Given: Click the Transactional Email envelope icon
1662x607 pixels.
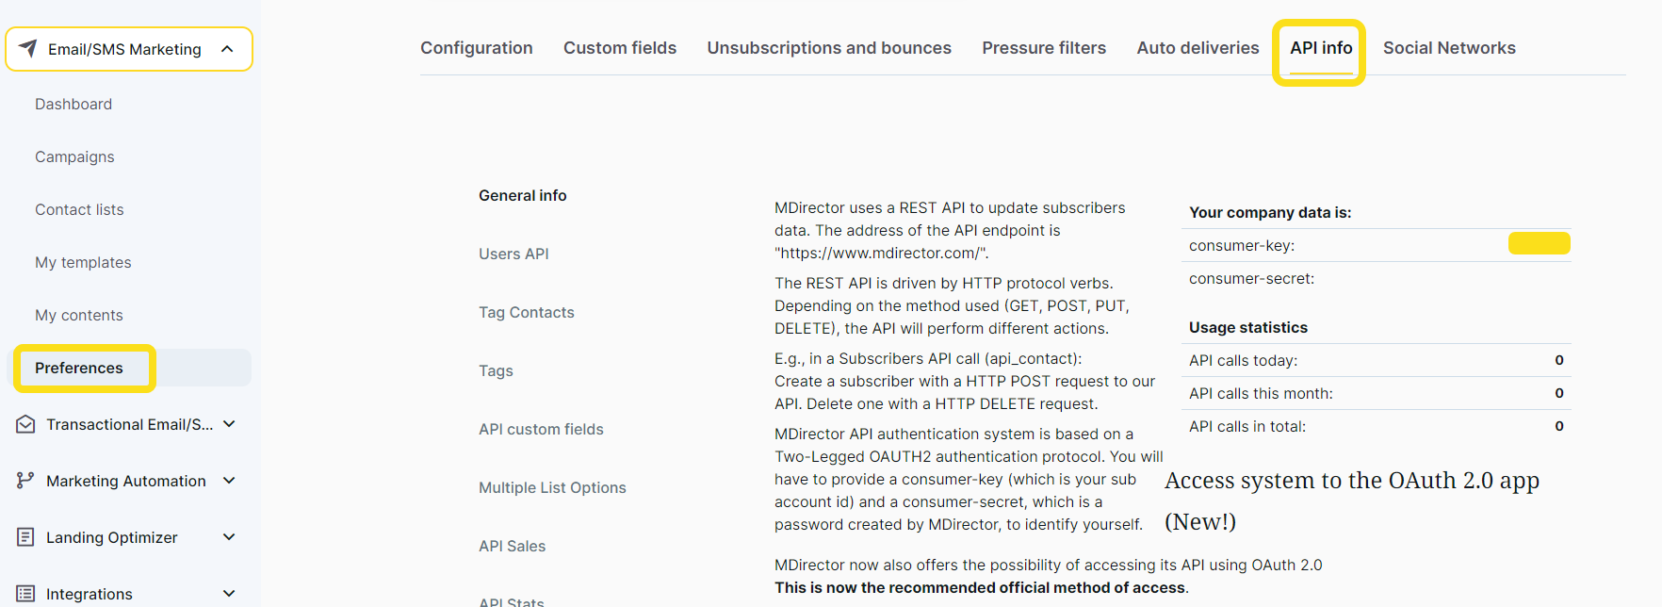Looking at the screenshot, I should 25,424.
